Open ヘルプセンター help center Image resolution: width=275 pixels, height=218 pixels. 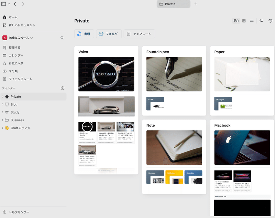(19, 212)
